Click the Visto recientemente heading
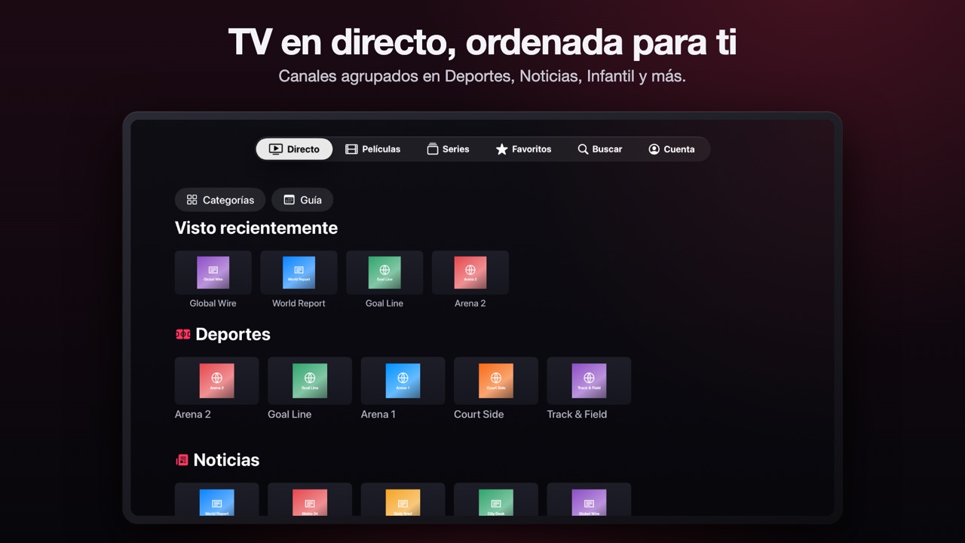Screen dimensions: 965x543 pyautogui.click(x=256, y=228)
